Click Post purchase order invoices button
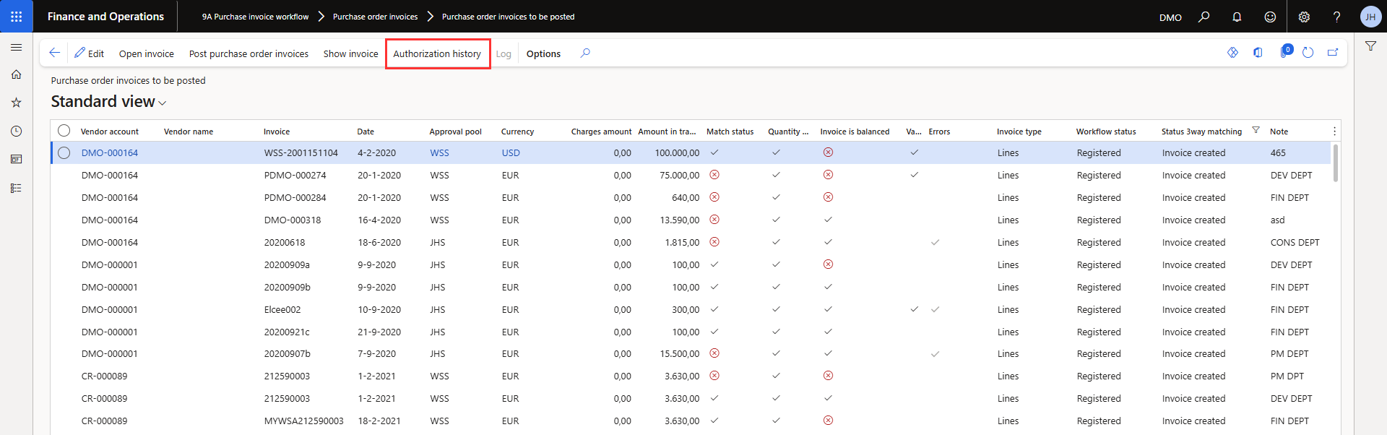The image size is (1387, 435). pyautogui.click(x=249, y=53)
